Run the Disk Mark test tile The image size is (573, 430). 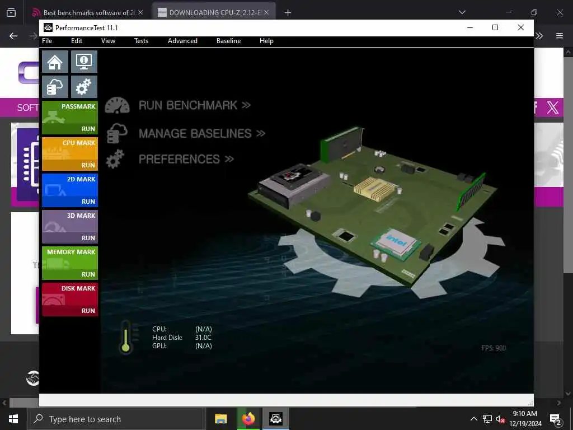tap(70, 300)
